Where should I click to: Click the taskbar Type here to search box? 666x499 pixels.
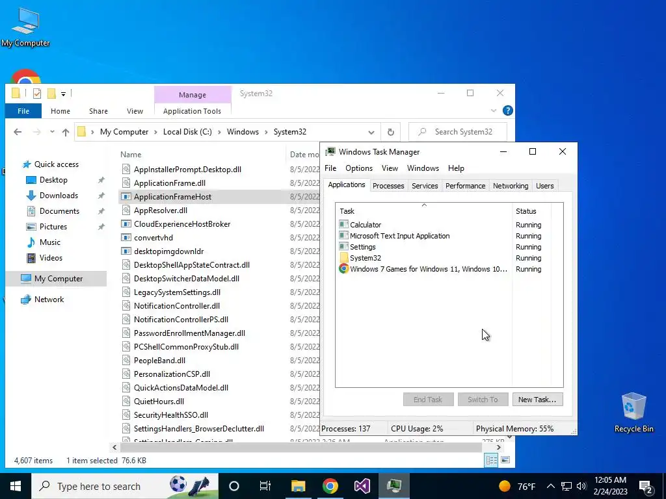coord(125,486)
